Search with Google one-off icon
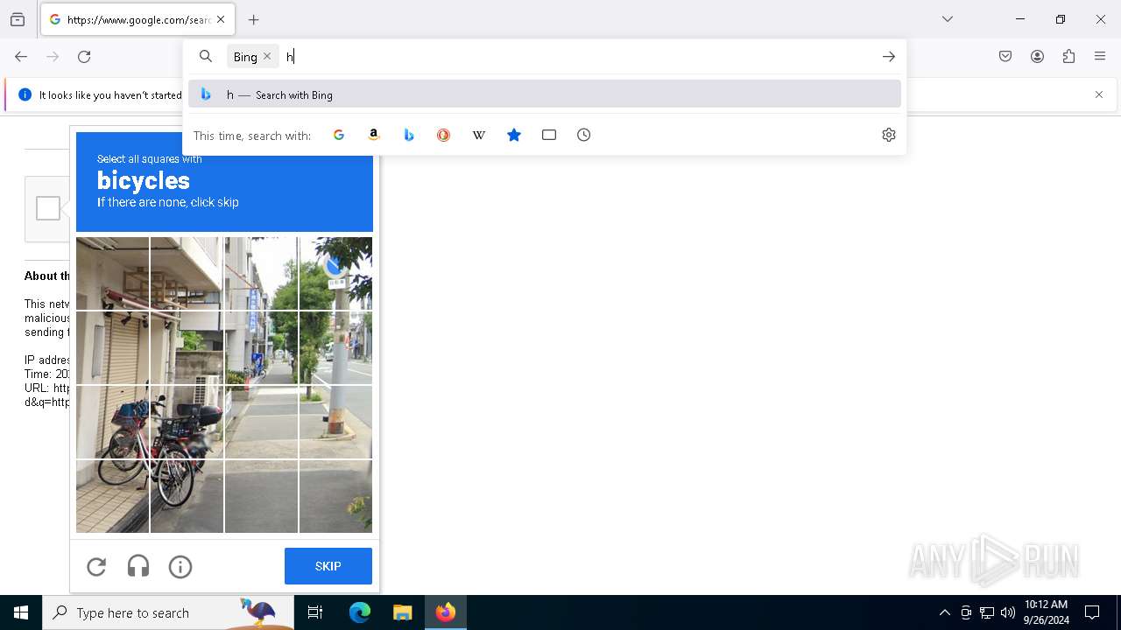Screen dimensions: 1121x630 coord(339,135)
